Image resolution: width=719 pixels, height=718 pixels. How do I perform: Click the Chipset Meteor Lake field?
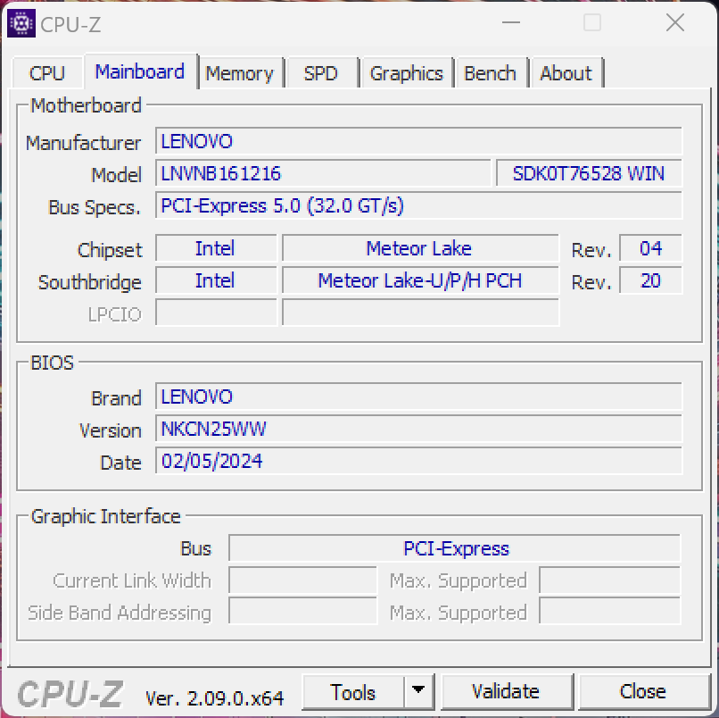tap(419, 248)
